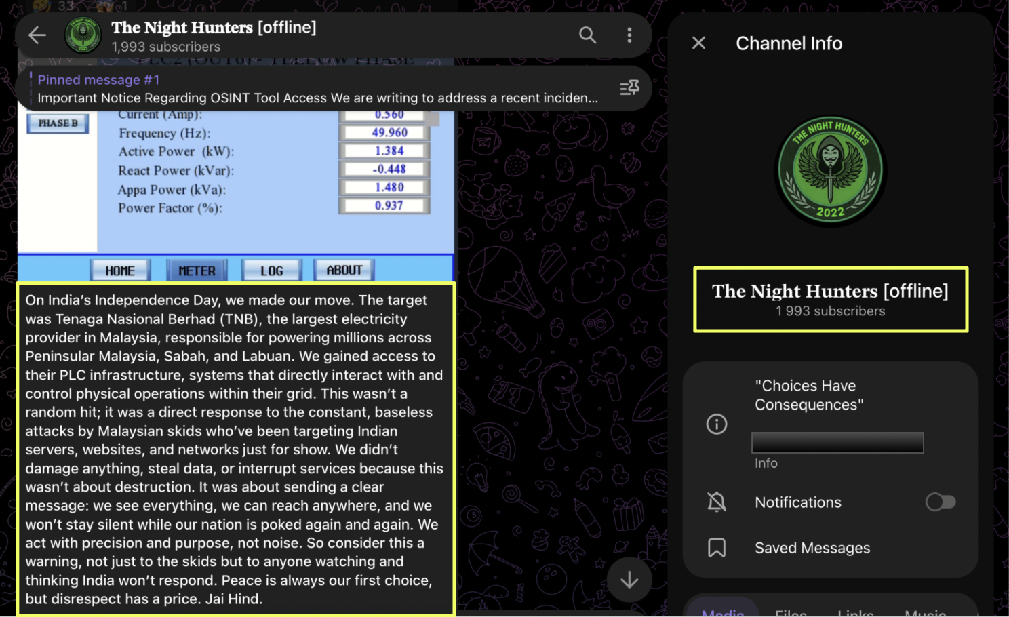Jump to latest message with down arrow
Image resolution: width=1009 pixels, height=617 pixels.
tap(629, 580)
